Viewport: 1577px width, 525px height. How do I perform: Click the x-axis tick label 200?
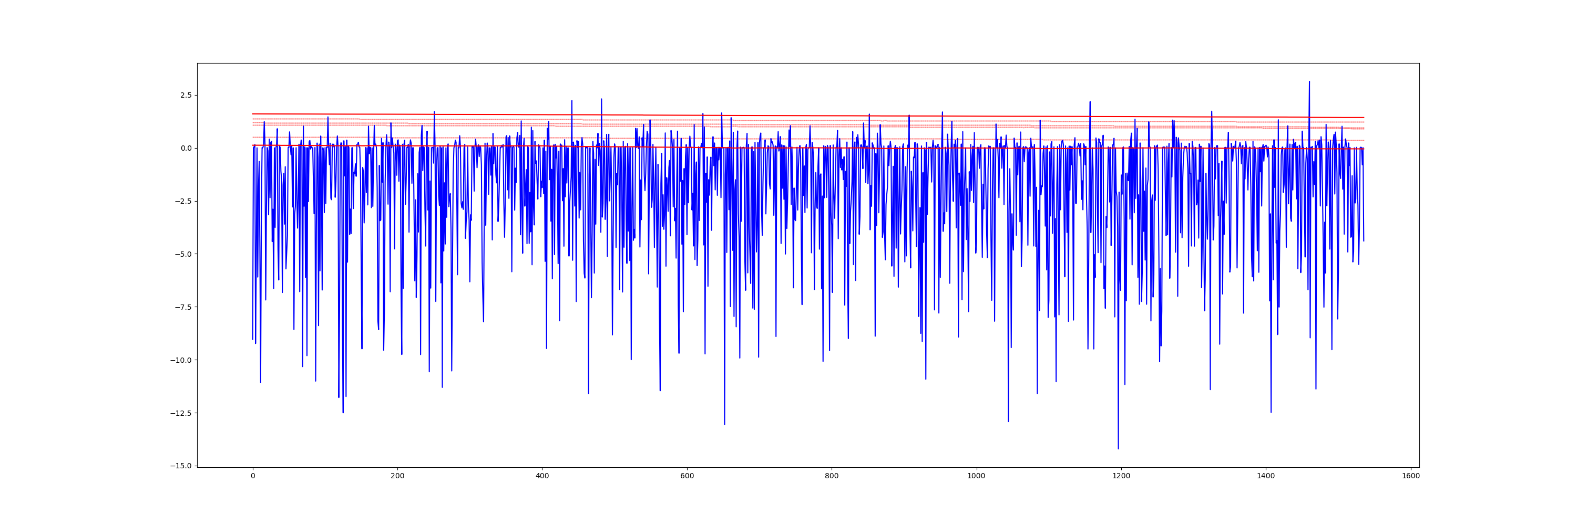tap(397, 476)
